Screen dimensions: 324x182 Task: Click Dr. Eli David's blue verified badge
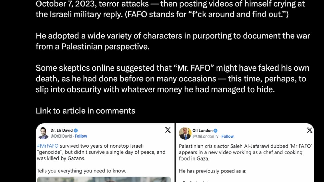coord(76,130)
